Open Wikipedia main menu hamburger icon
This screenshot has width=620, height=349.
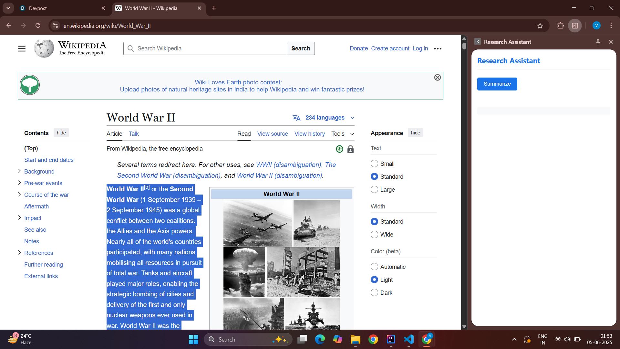22,48
